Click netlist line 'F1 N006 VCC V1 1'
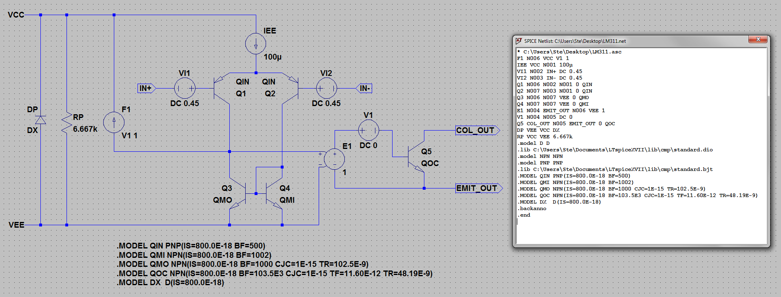This screenshot has width=781, height=297. [x=543, y=58]
